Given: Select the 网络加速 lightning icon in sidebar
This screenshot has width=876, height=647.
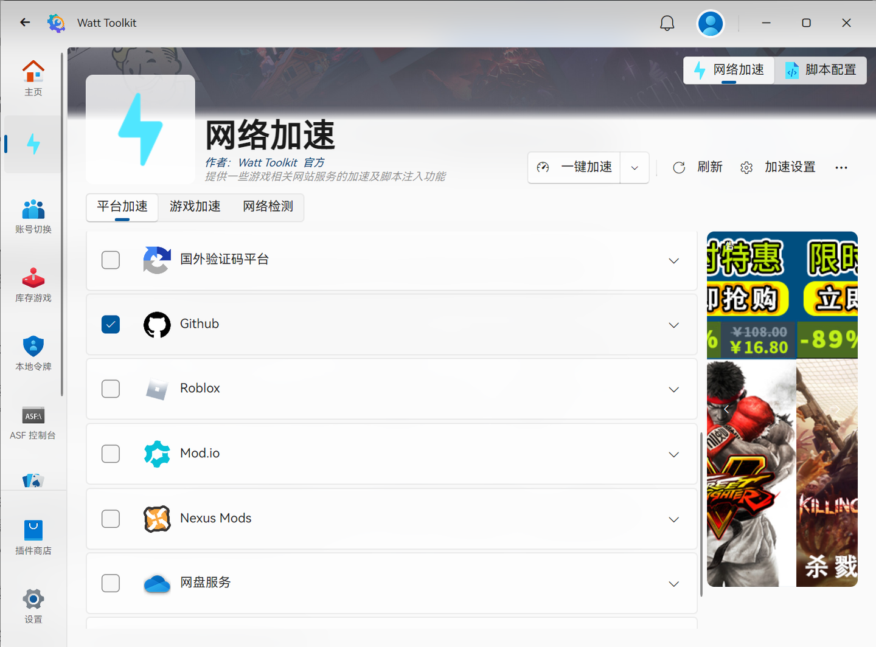Looking at the screenshot, I should click(33, 144).
